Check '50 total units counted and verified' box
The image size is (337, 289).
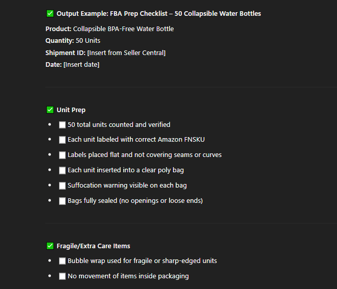62,125
